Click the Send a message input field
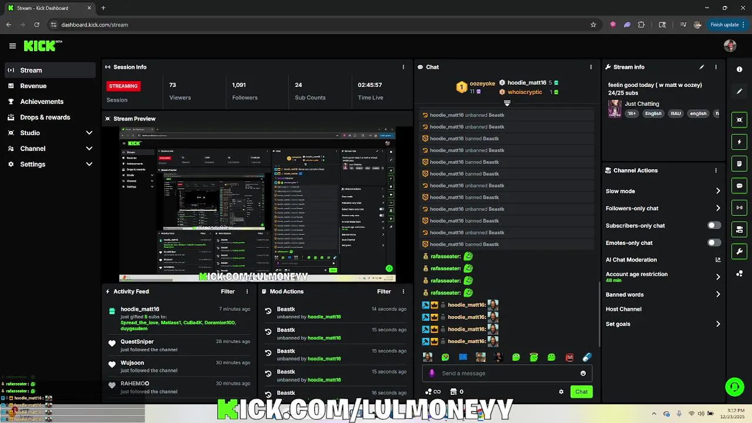This screenshot has height=423, width=752. pyautogui.click(x=506, y=373)
